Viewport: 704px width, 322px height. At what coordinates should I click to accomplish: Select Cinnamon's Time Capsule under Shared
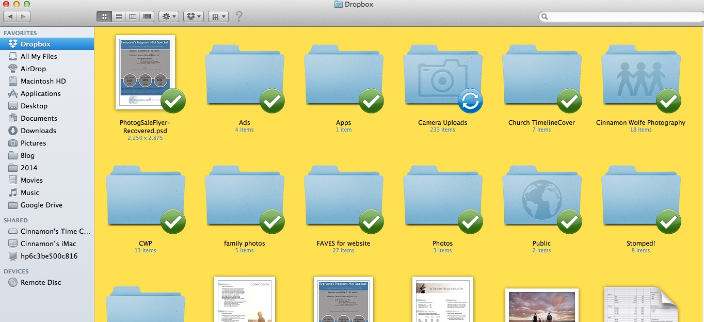click(47, 231)
